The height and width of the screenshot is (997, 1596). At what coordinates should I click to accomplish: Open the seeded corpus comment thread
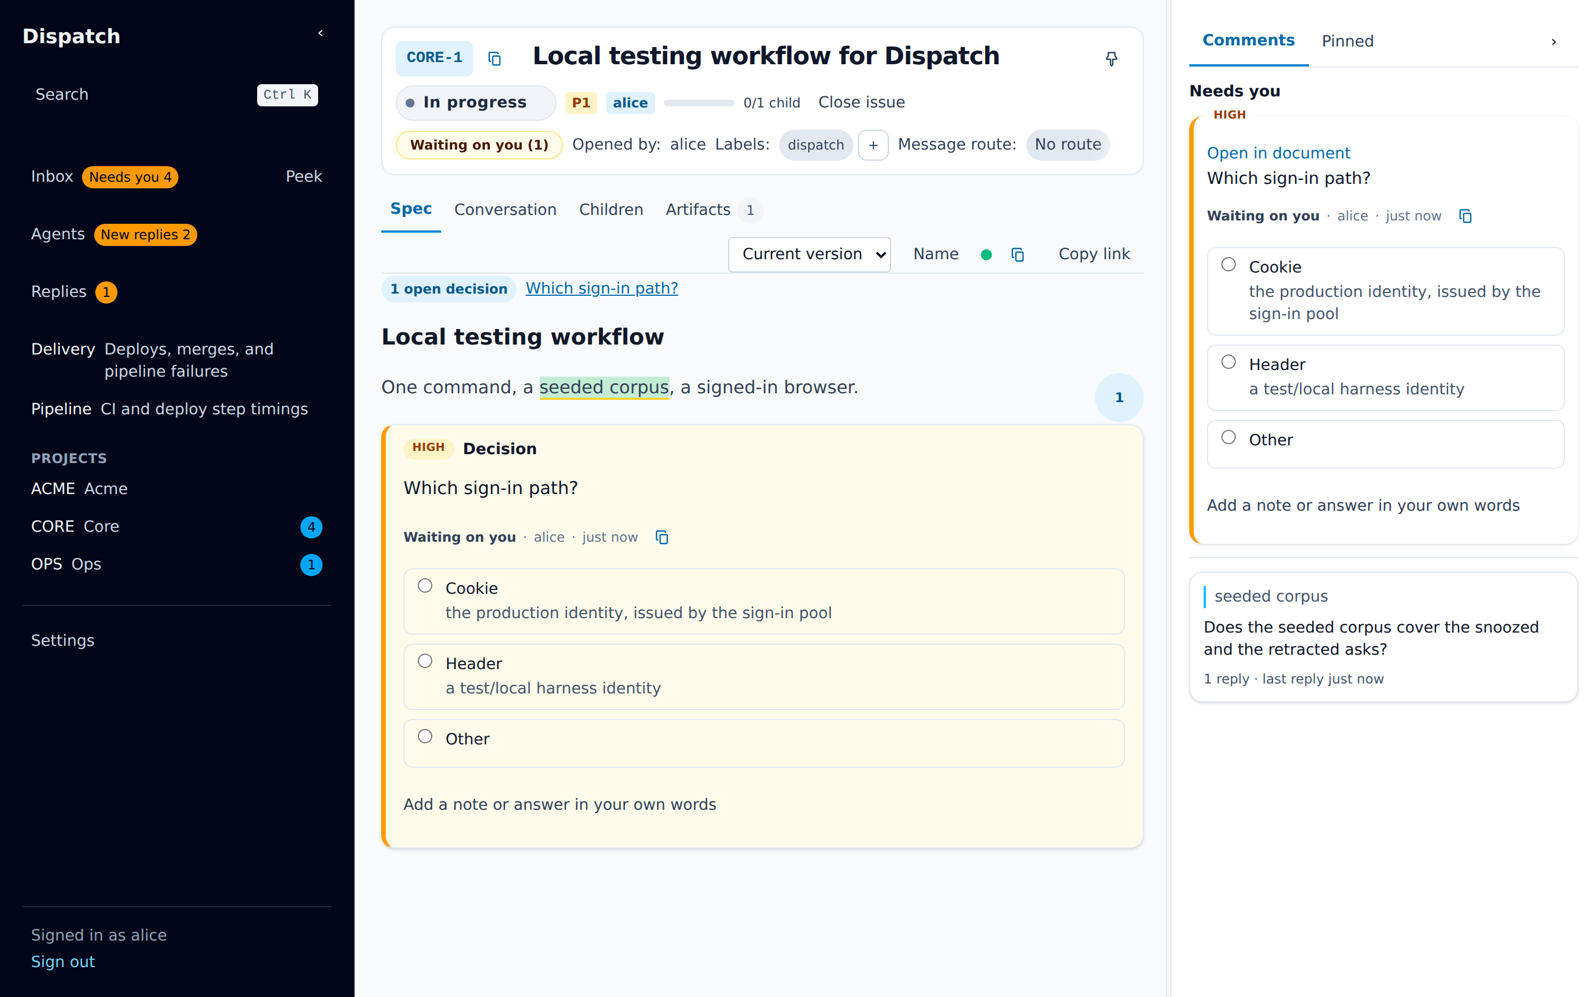[1383, 637]
